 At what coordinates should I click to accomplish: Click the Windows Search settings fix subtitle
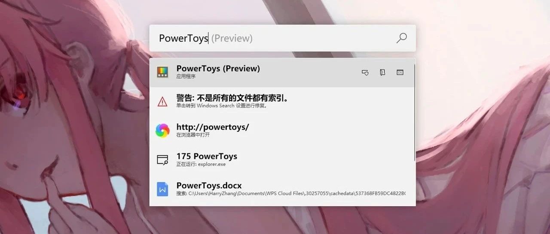click(222, 106)
